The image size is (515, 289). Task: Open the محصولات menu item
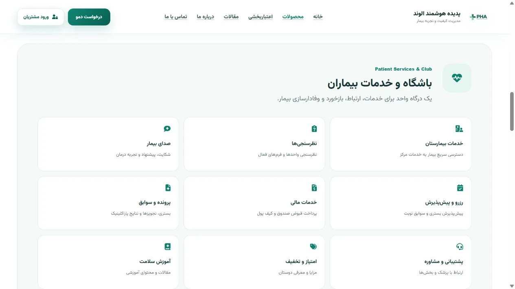click(293, 17)
